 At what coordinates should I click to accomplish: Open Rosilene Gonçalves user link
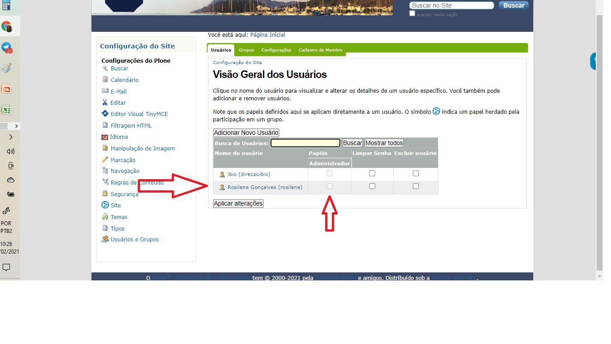pyautogui.click(x=265, y=187)
